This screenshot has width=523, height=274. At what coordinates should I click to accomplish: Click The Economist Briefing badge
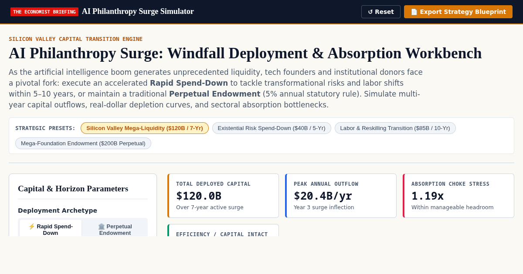pos(44,12)
